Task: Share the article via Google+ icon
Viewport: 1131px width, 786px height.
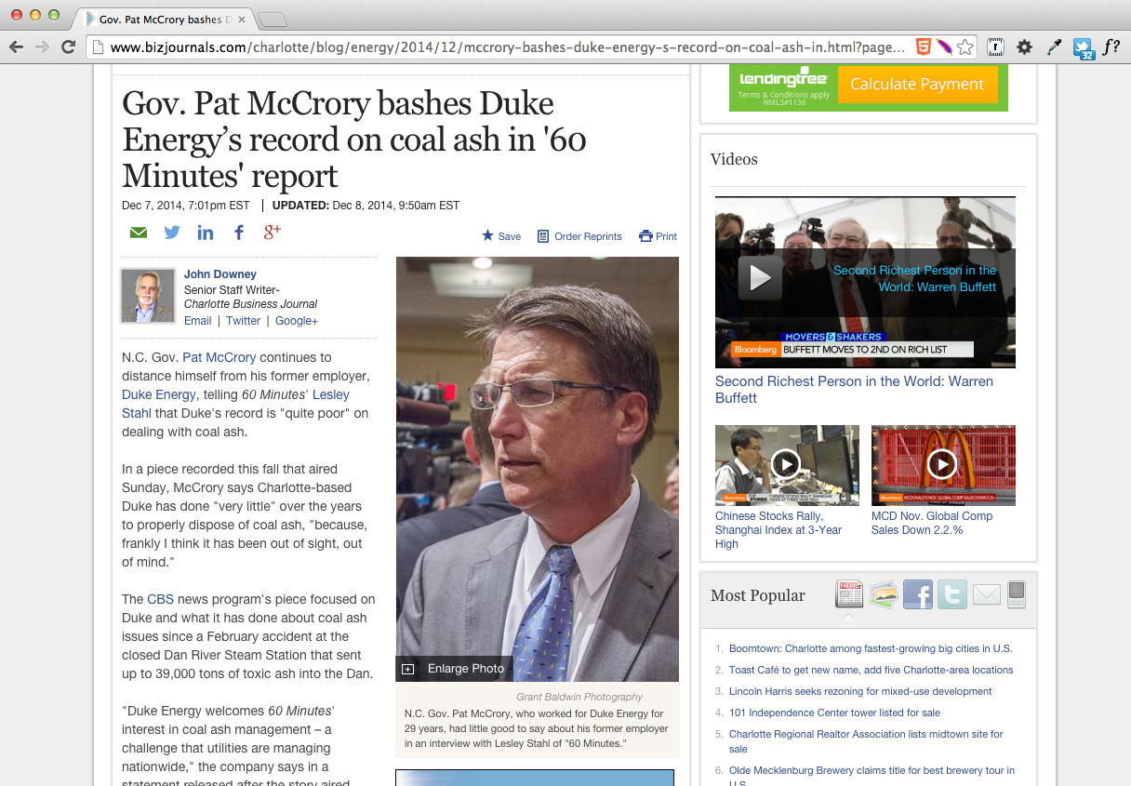Action: pos(272,232)
